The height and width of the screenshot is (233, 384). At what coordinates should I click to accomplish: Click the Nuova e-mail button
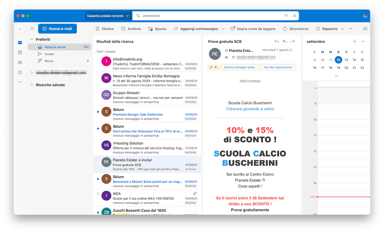[x=57, y=29]
